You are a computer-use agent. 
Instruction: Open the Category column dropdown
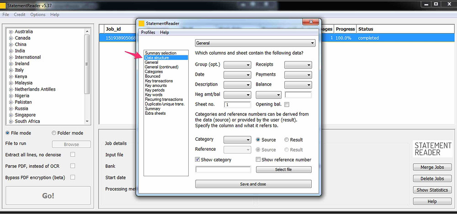coord(237,140)
